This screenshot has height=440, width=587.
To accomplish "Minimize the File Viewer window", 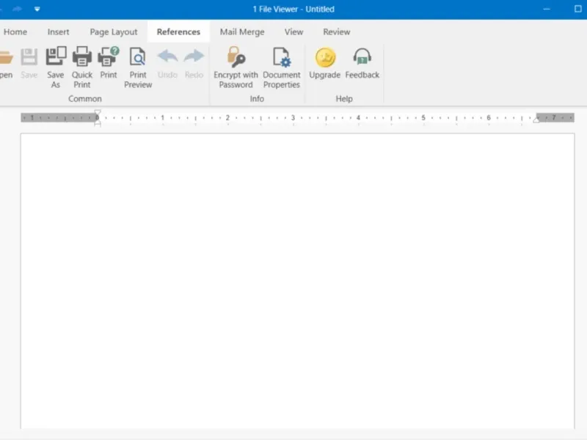I will tap(547, 9).
